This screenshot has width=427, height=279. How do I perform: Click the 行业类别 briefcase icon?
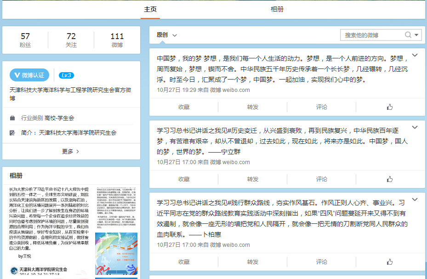coord(12,118)
